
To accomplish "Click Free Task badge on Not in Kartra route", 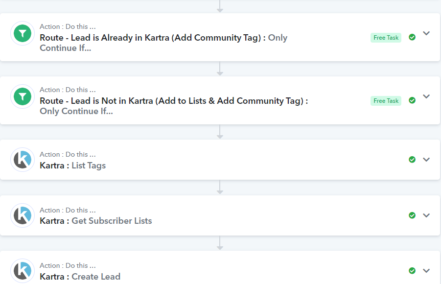I will [x=386, y=100].
